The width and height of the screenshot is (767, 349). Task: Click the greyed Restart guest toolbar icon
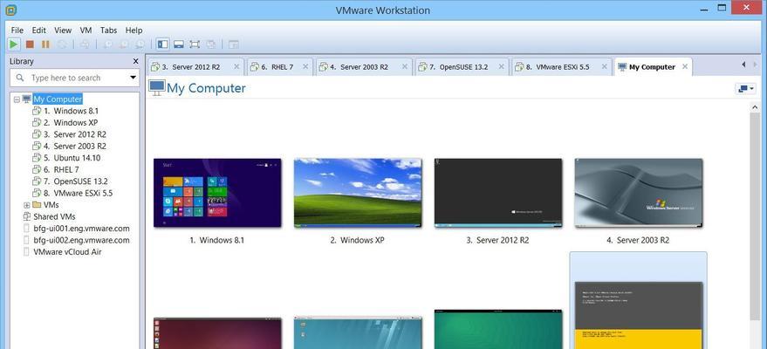(x=62, y=44)
